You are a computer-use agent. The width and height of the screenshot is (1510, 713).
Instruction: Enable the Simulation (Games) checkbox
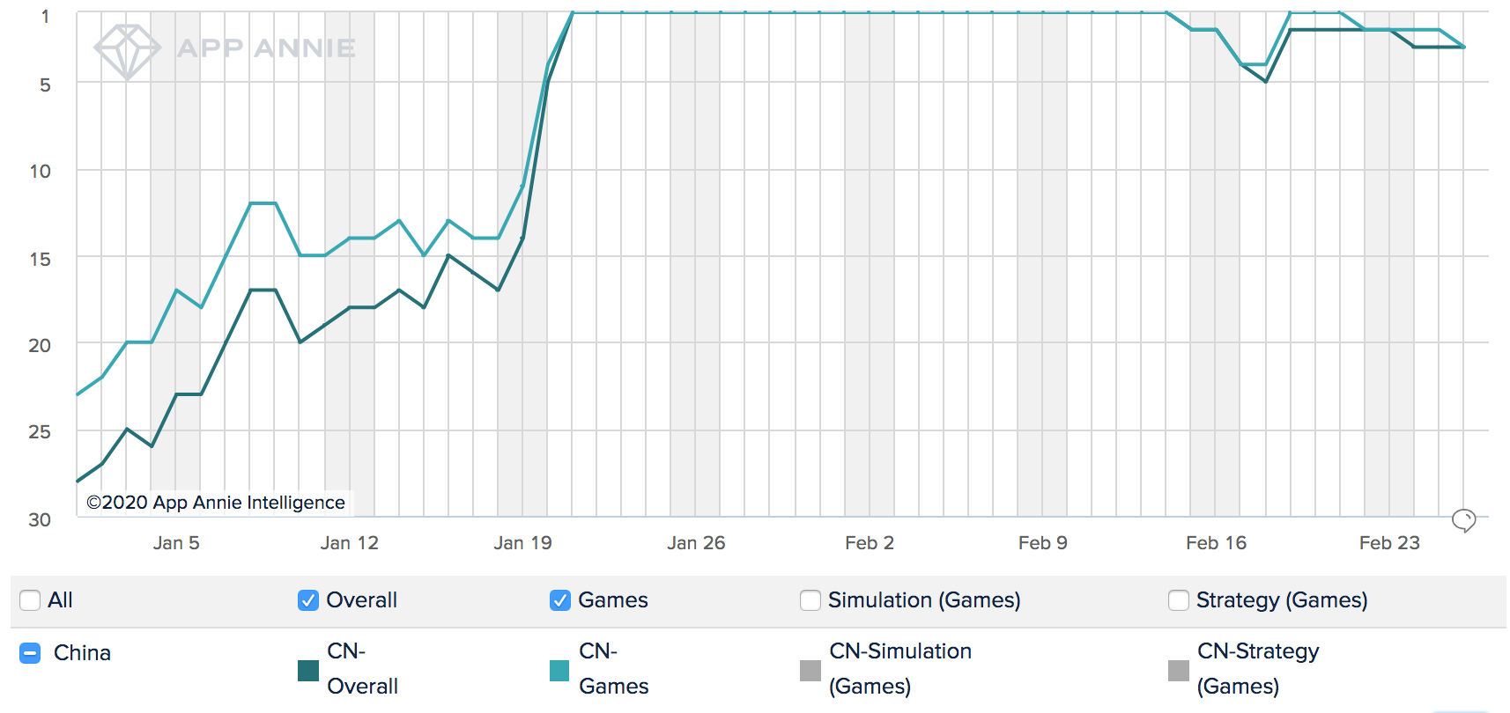811,600
